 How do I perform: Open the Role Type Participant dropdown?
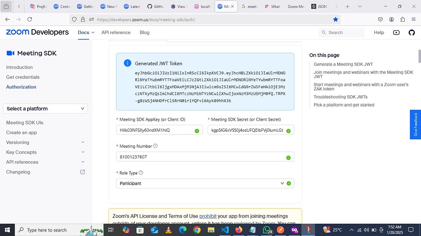pos(205,183)
